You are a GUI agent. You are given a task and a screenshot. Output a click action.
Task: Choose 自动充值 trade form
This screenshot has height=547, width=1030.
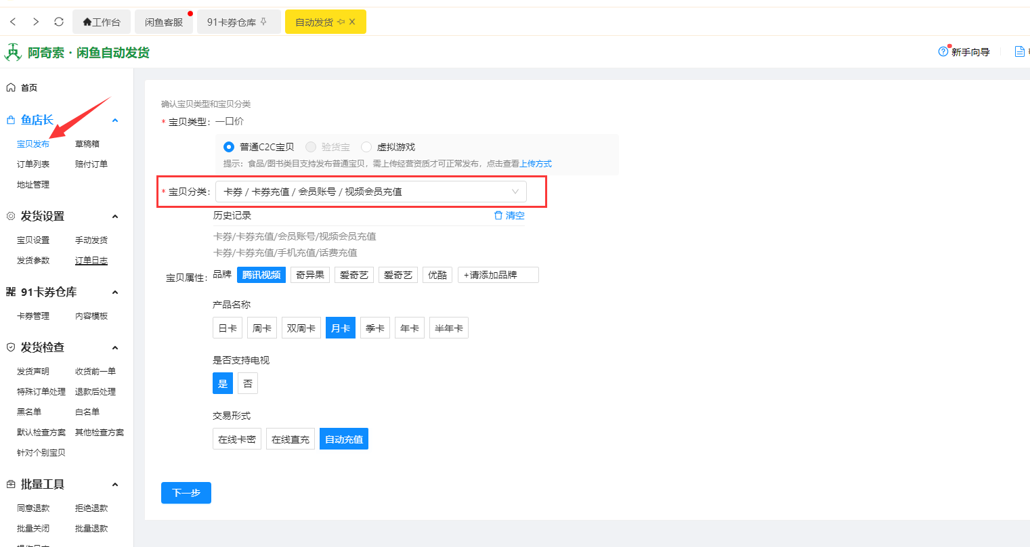point(344,439)
